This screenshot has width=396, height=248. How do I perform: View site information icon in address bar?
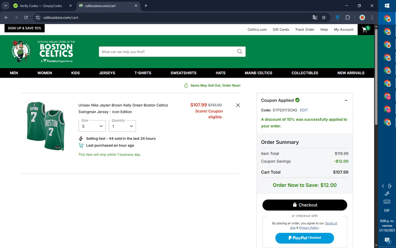tap(38, 17)
